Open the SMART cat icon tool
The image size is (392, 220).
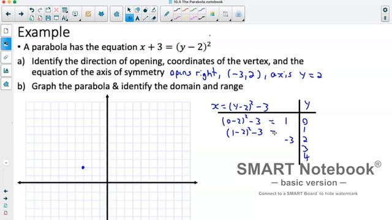click(101, 14)
